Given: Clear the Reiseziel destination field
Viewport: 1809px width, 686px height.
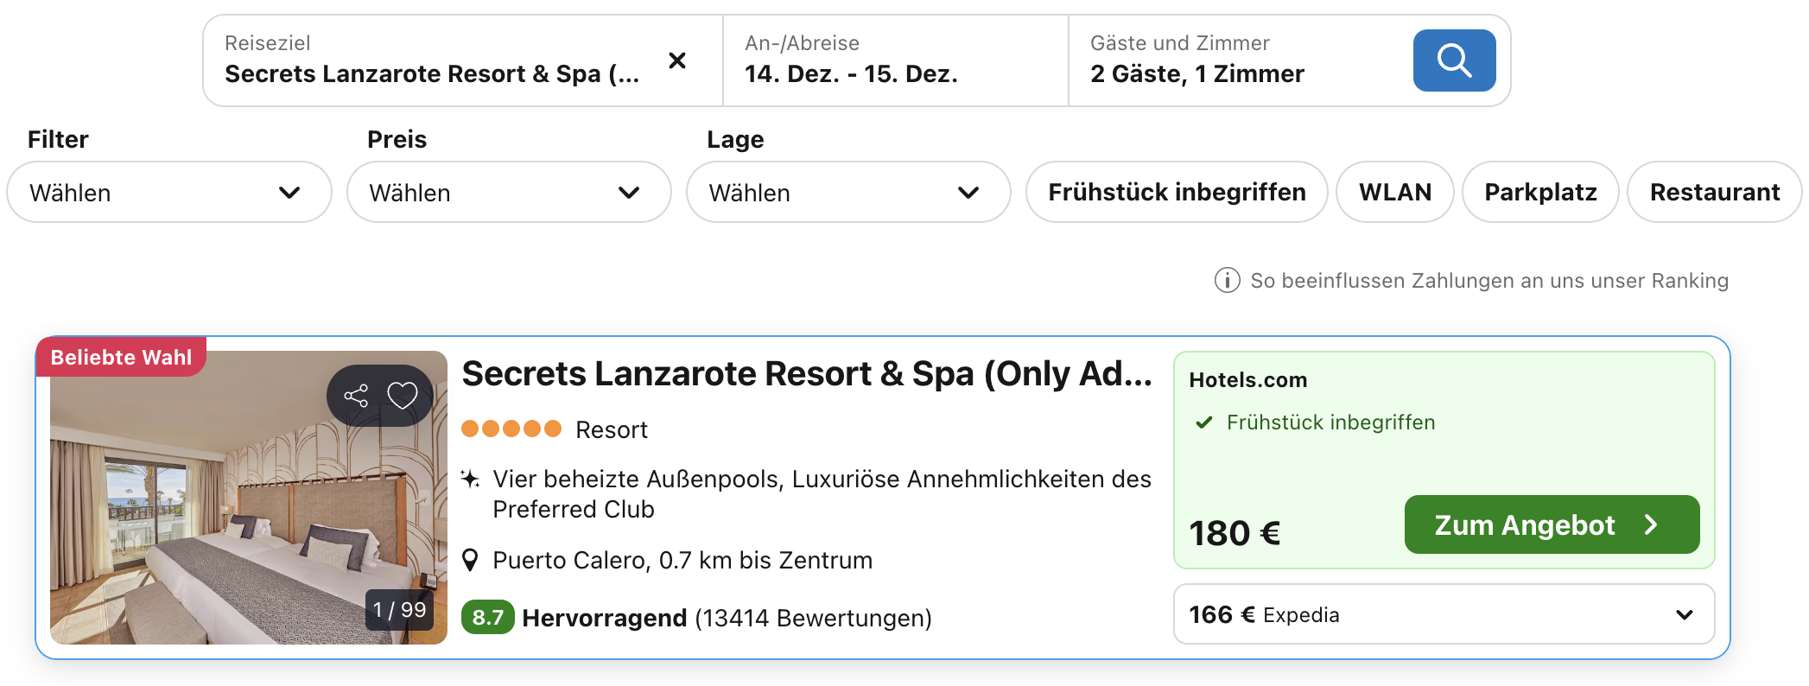Looking at the screenshot, I should pyautogui.click(x=677, y=60).
